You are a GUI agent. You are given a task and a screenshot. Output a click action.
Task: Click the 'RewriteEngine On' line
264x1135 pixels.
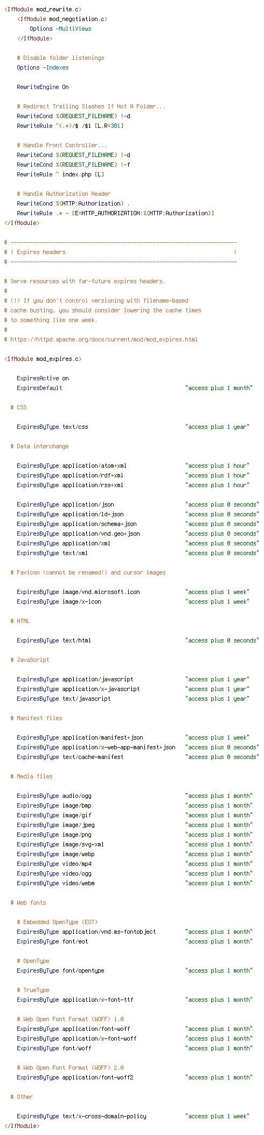(43, 87)
